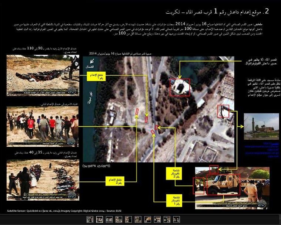Jump to the third filmstrip thumbnail
Screen dimensions: 281x225
(109, 219)
